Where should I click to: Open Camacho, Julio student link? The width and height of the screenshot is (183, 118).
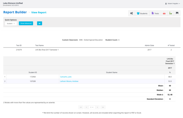click(66, 77)
